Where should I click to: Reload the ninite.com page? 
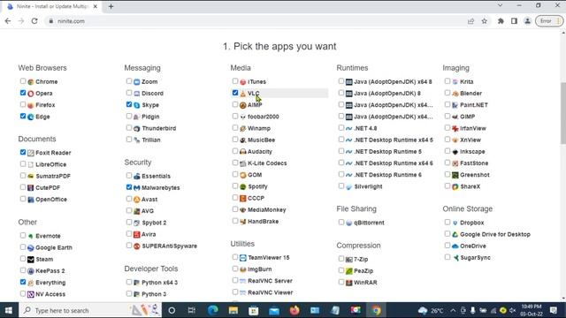pos(34,21)
